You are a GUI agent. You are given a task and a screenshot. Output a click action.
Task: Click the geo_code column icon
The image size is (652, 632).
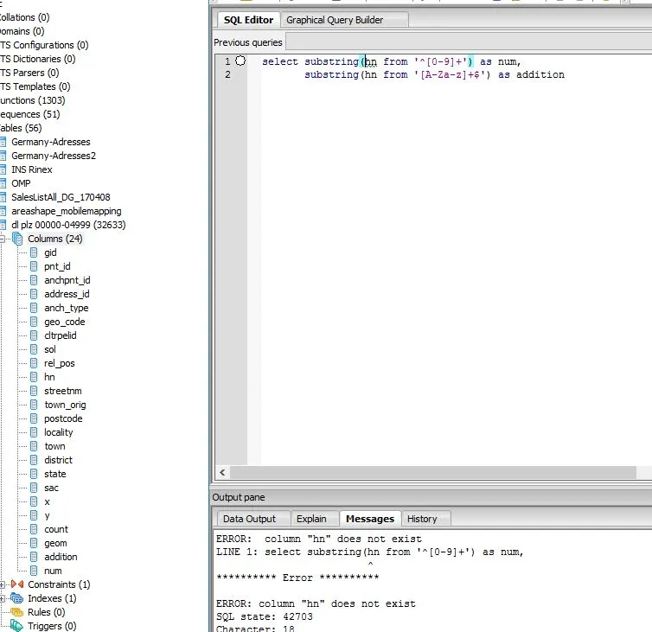click(x=34, y=322)
